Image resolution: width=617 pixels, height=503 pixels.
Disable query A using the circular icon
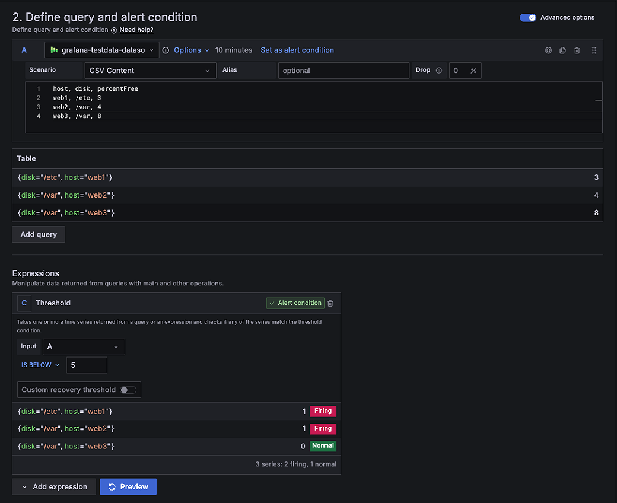(548, 50)
